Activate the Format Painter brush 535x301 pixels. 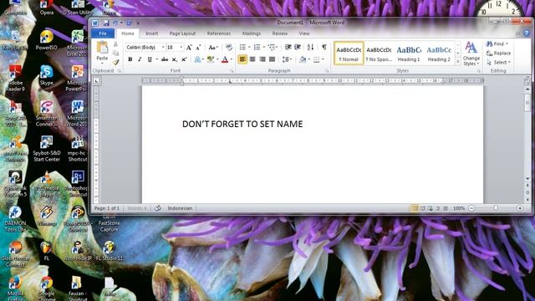tap(115, 62)
